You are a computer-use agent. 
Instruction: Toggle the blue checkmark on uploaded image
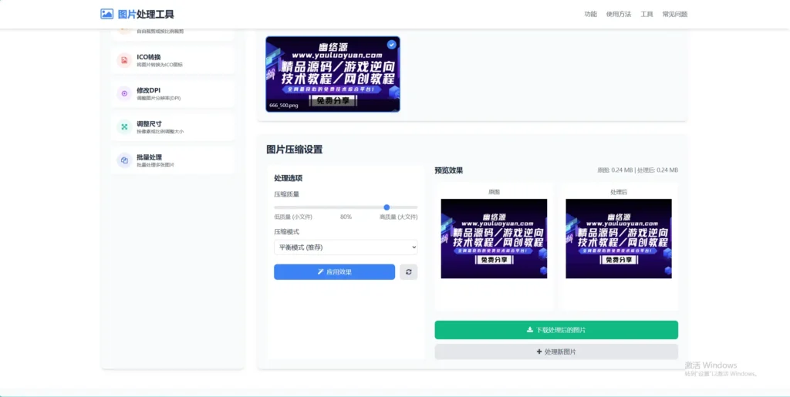pyautogui.click(x=391, y=45)
